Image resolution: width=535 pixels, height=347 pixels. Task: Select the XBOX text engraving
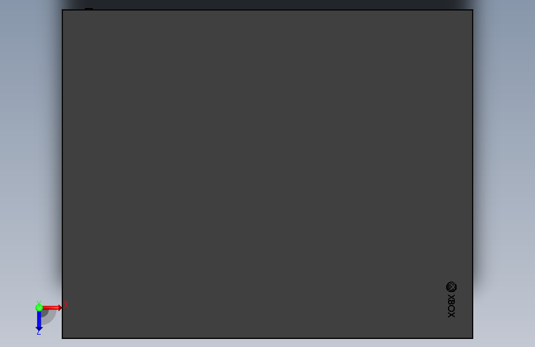(452, 306)
